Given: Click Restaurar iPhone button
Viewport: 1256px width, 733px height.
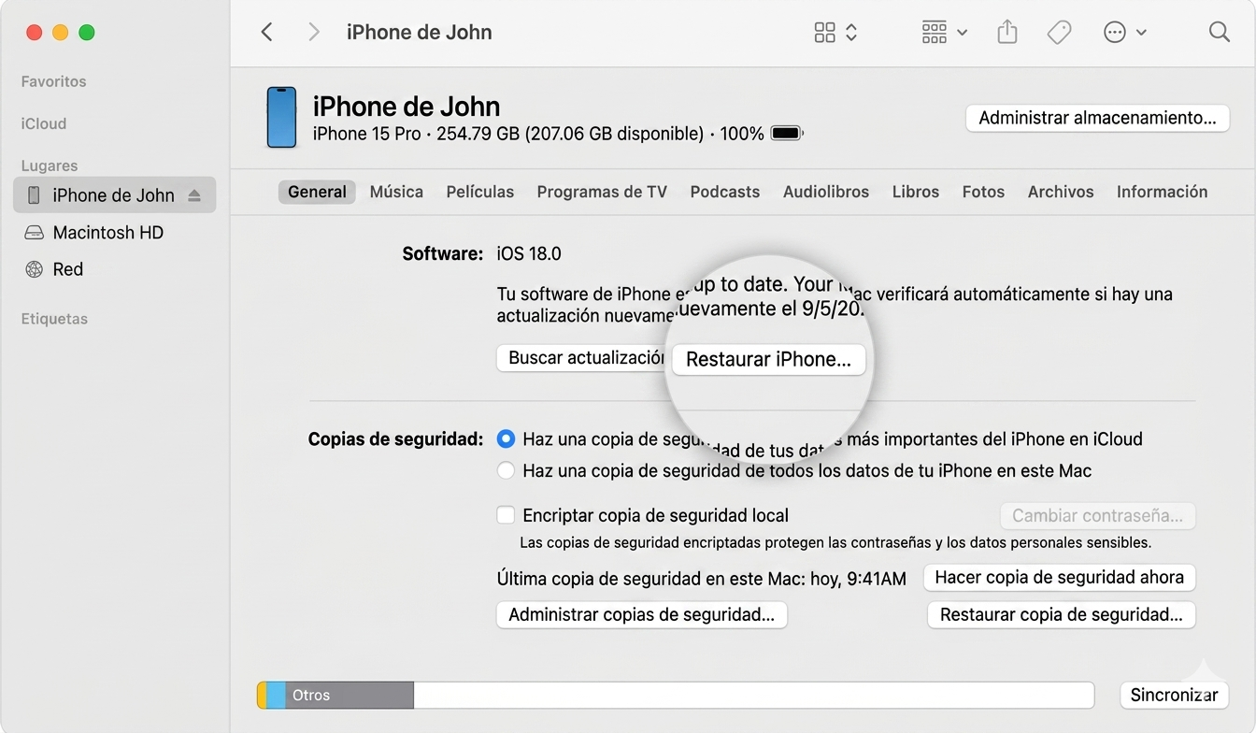Looking at the screenshot, I should (768, 360).
